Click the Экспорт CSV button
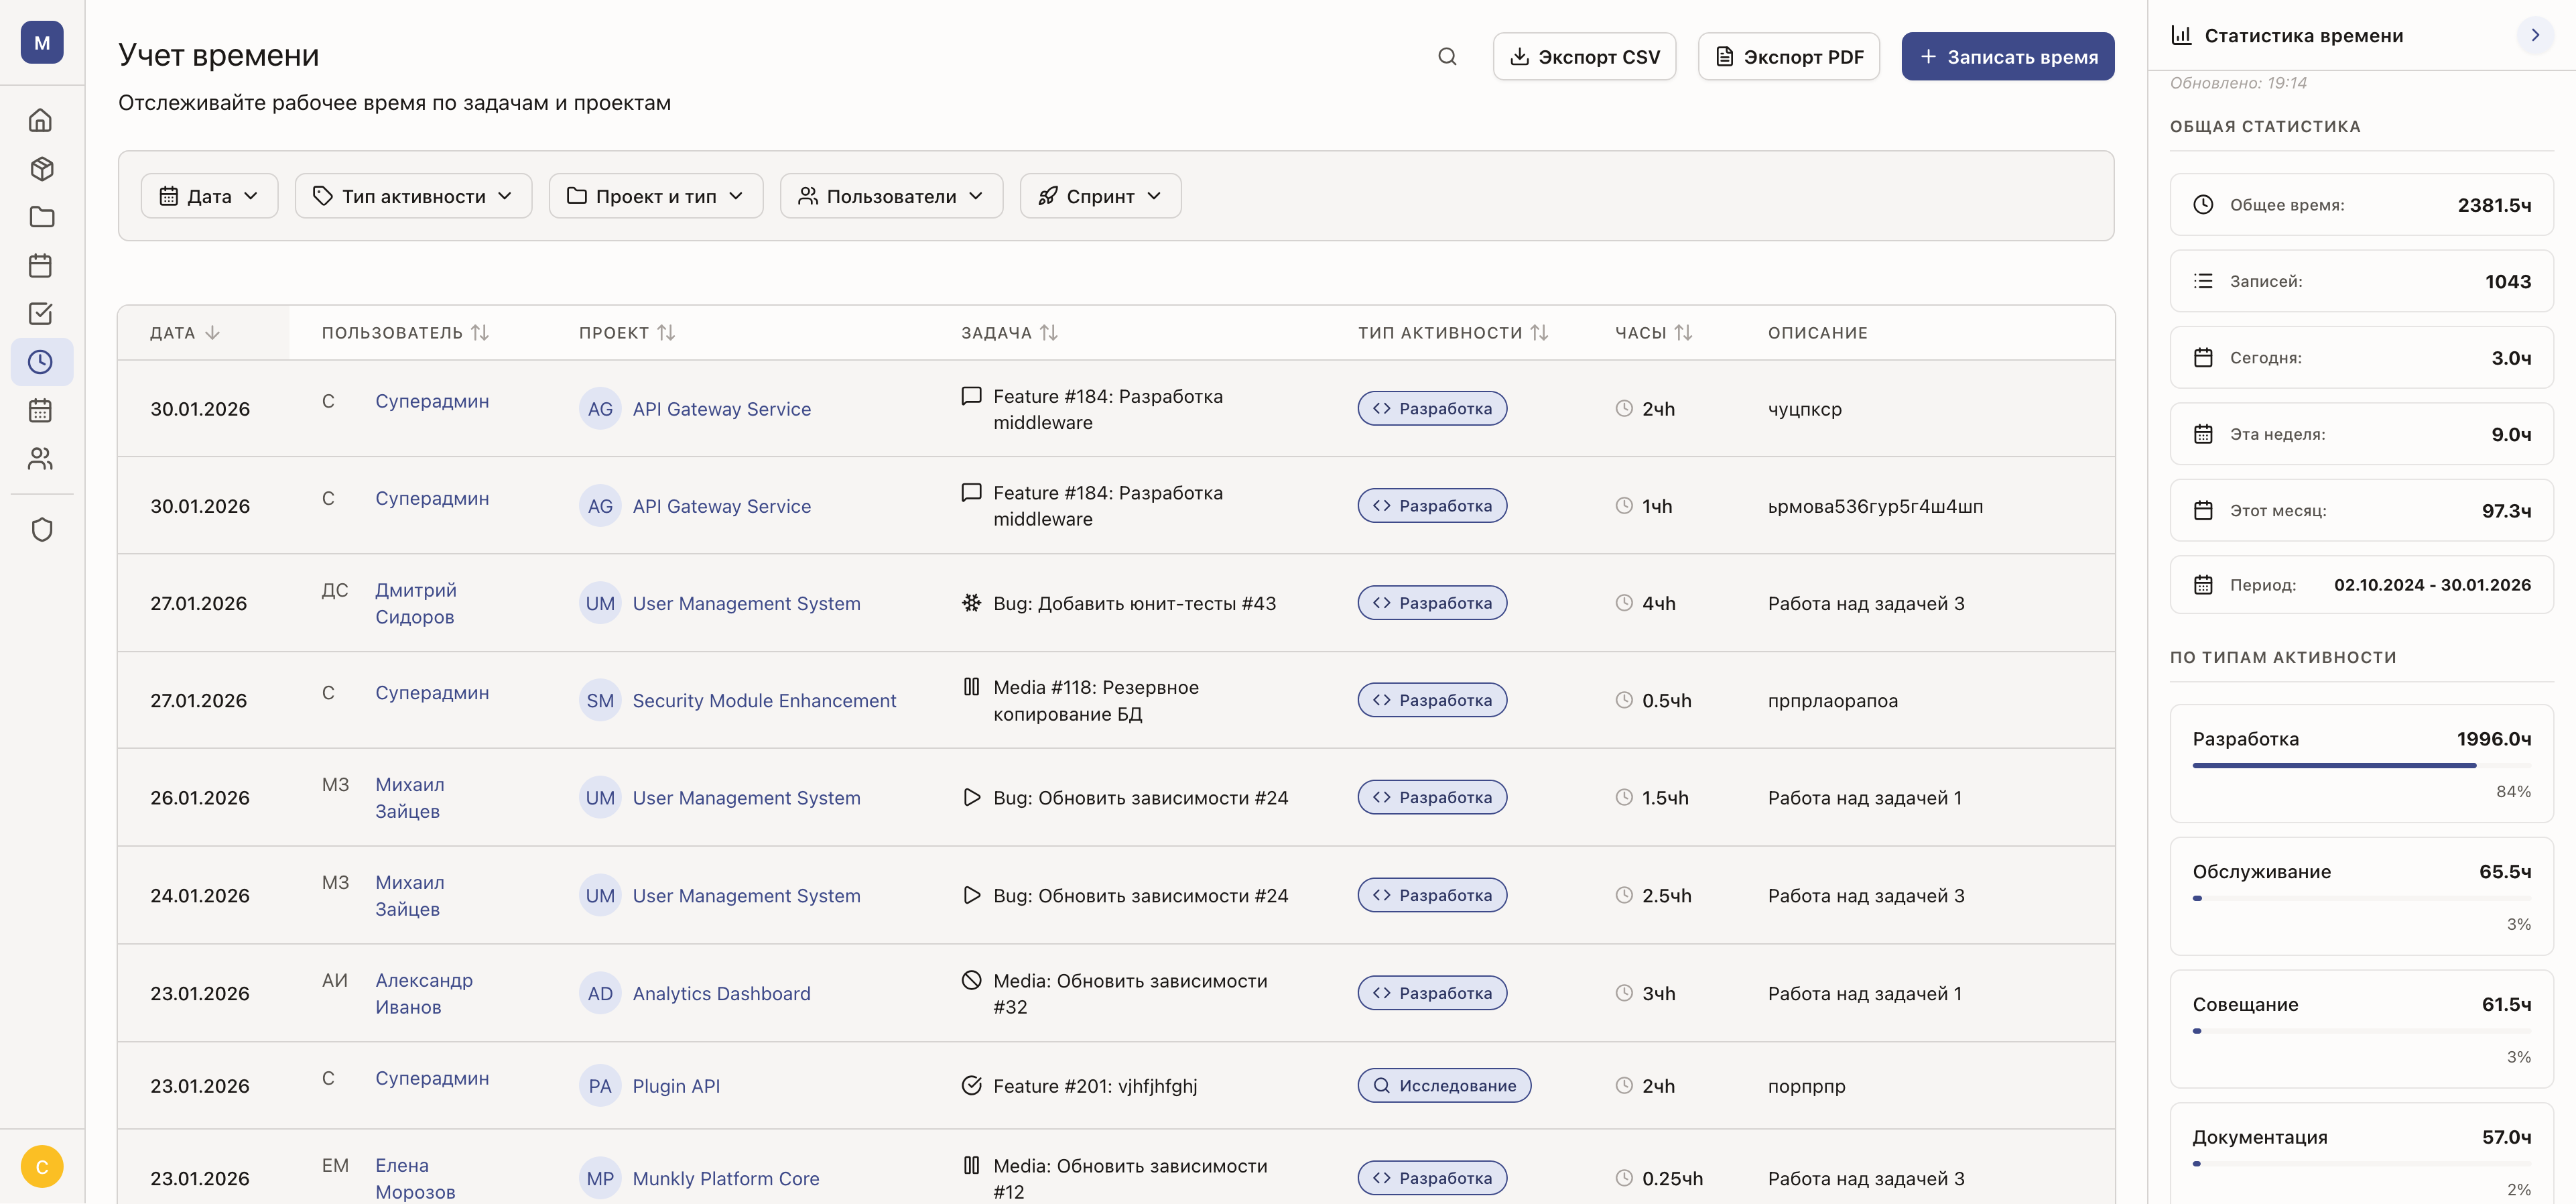 click(x=1584, y=57)
